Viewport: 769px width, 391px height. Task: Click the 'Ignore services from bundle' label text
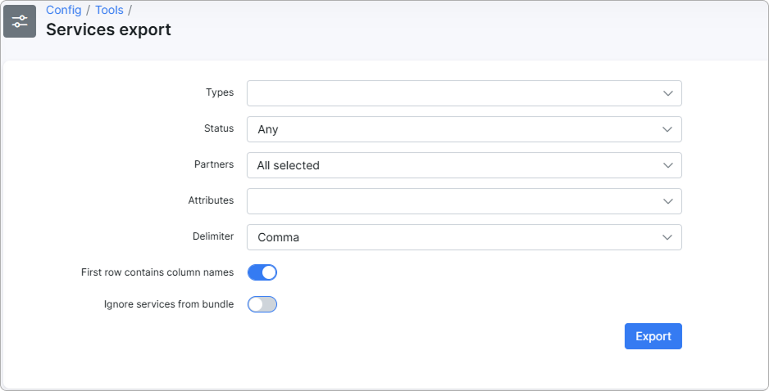(x=168, y=304)
